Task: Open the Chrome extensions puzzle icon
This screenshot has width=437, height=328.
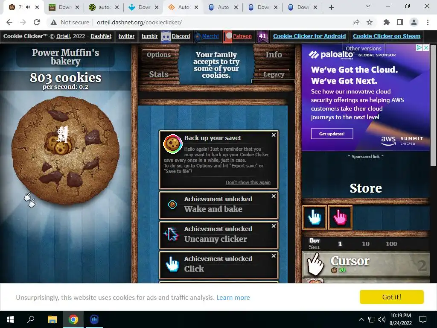Action: pos(387,22)
